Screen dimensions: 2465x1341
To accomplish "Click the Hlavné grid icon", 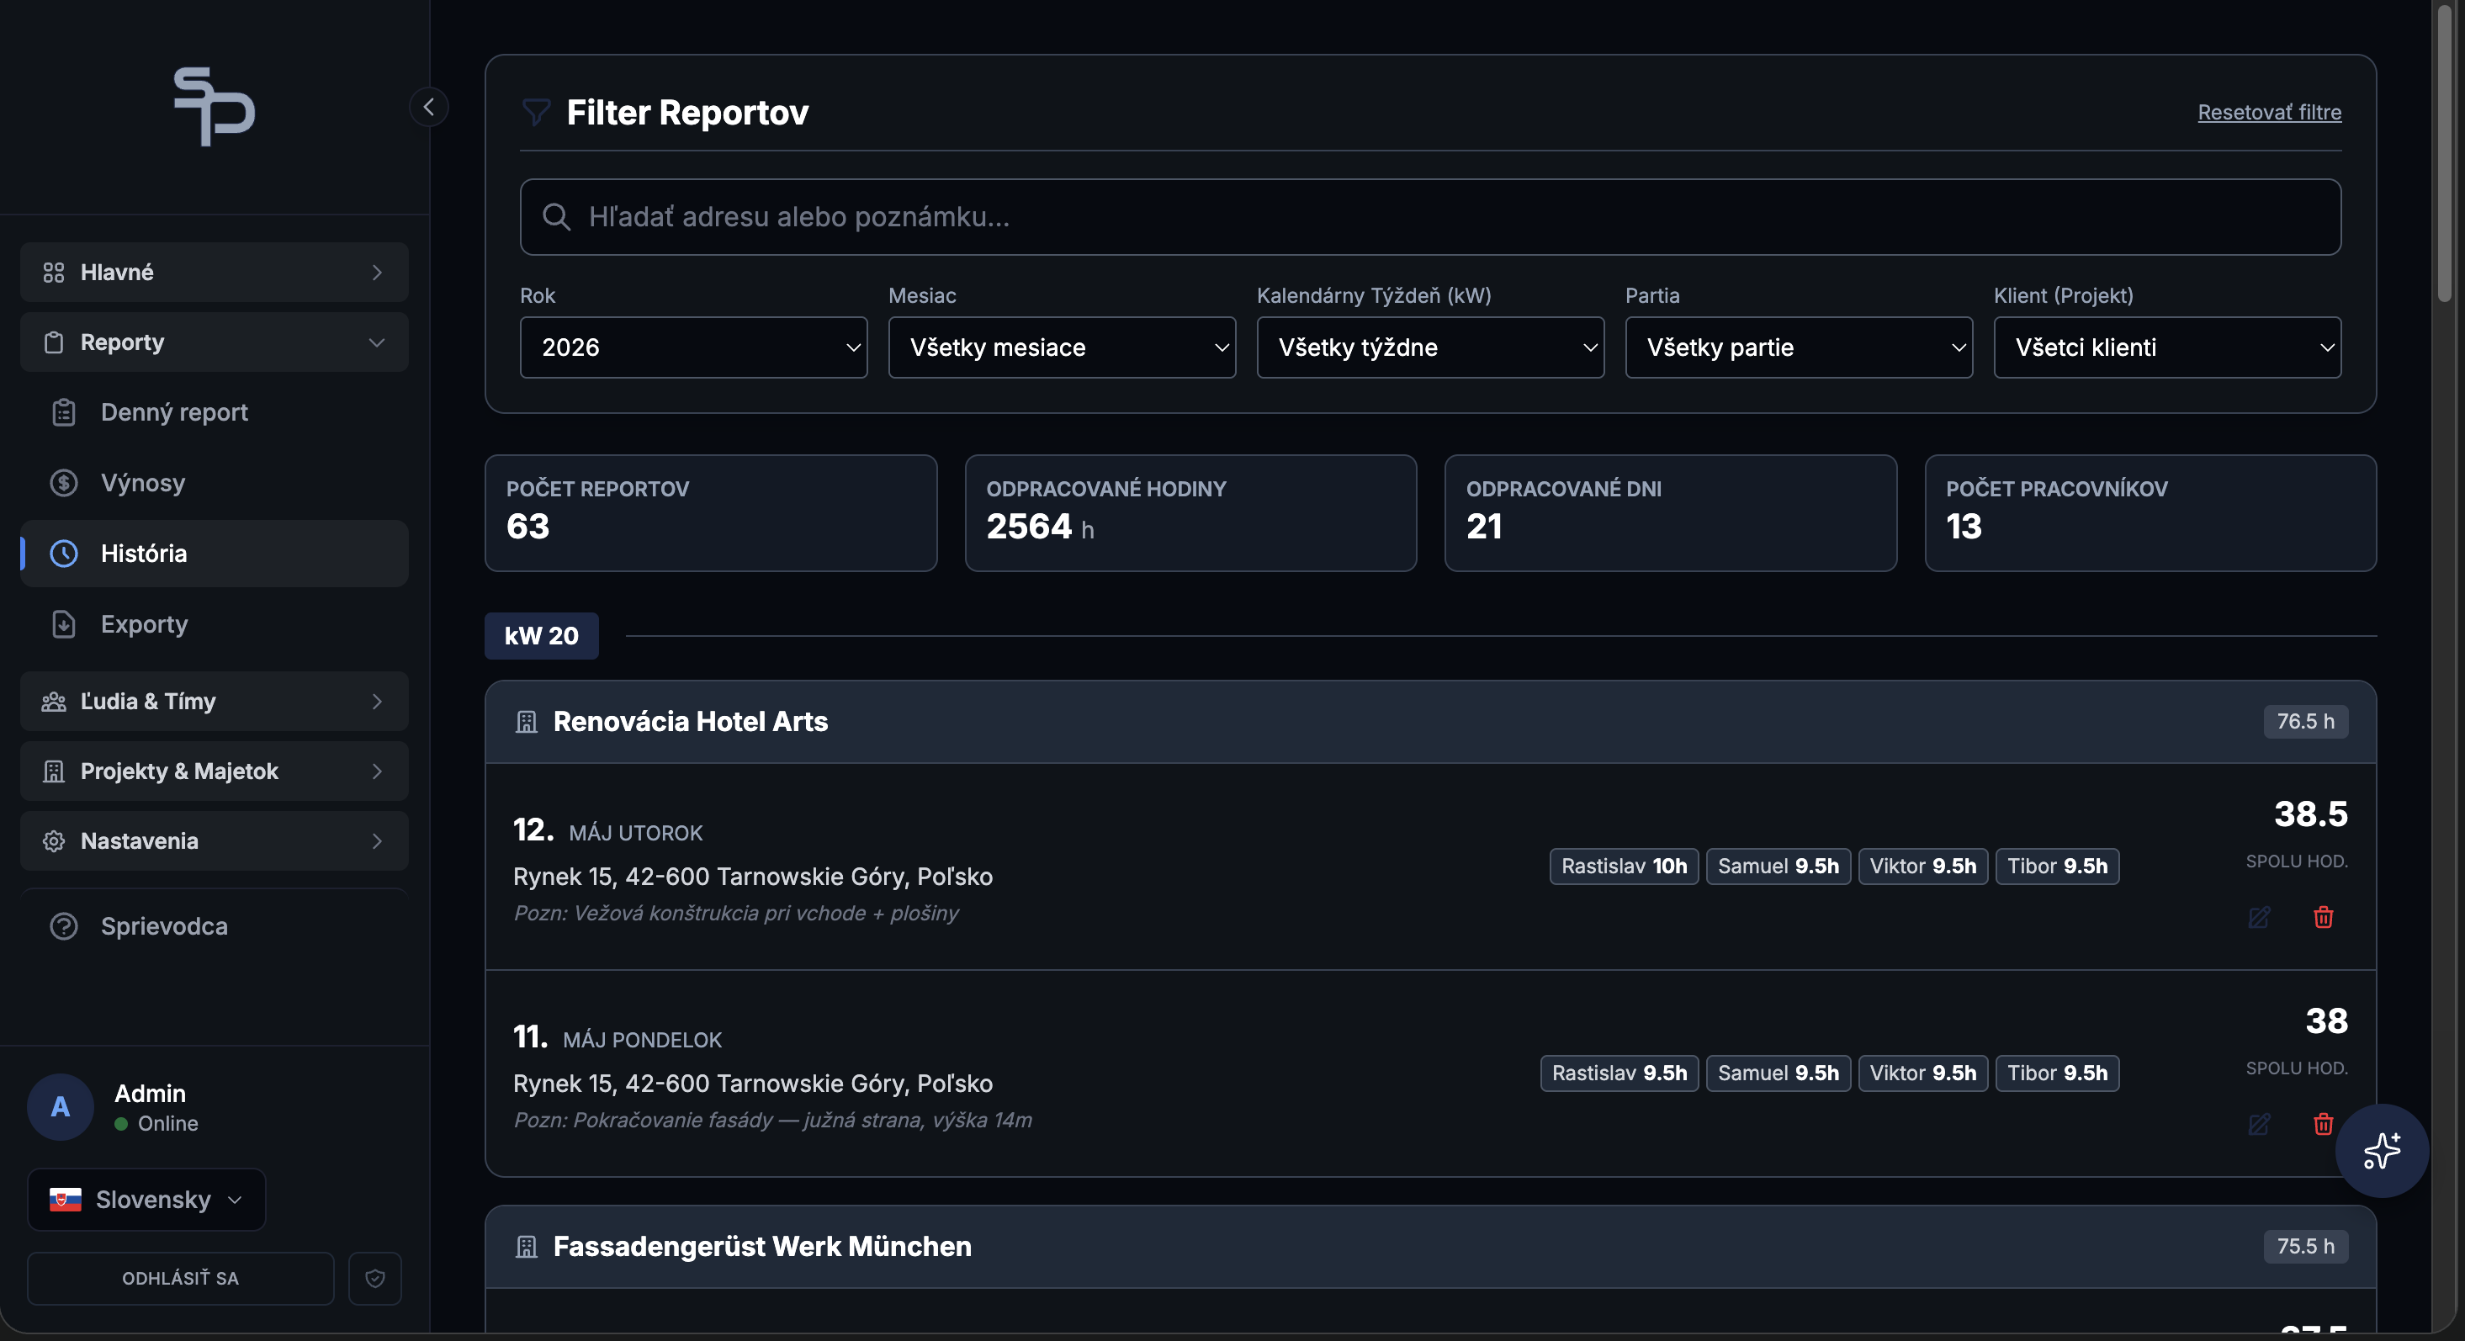I will click(54, 273).
